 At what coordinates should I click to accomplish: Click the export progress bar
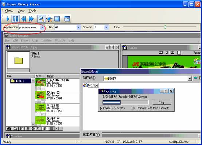[x=125, y=102]
